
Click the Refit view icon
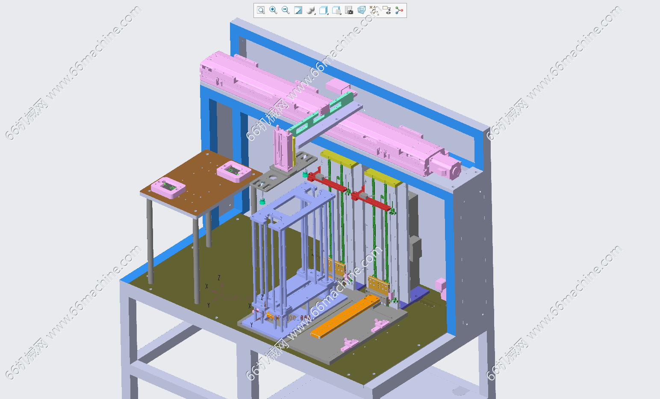261,10
